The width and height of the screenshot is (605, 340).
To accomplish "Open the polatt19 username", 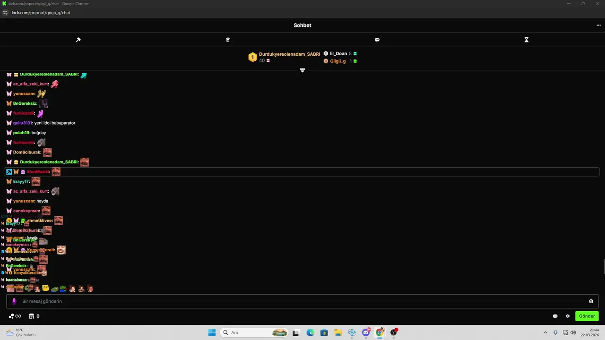I will pos(21,133).
